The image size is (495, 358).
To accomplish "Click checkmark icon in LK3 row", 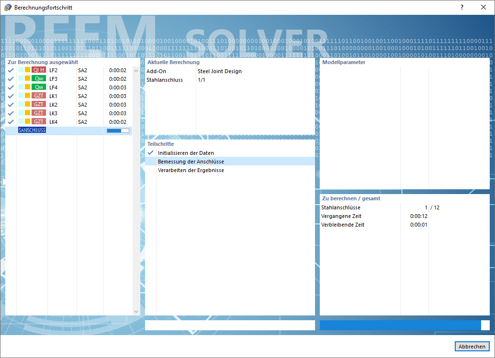I will 11,113.
